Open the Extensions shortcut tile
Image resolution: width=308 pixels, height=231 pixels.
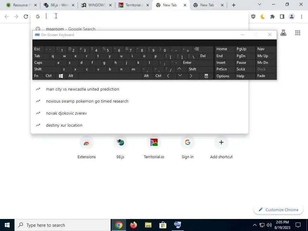click(87, 147)
